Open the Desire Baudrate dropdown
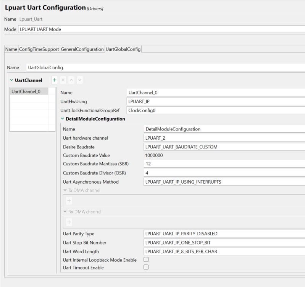The image size is (305, 287). tap(224, 147)
